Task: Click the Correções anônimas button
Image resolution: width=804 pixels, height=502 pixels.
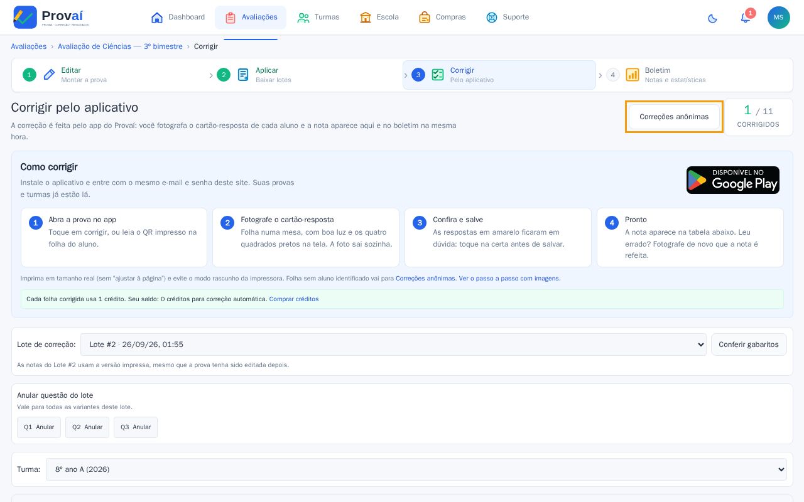Action: pos(674,117)
